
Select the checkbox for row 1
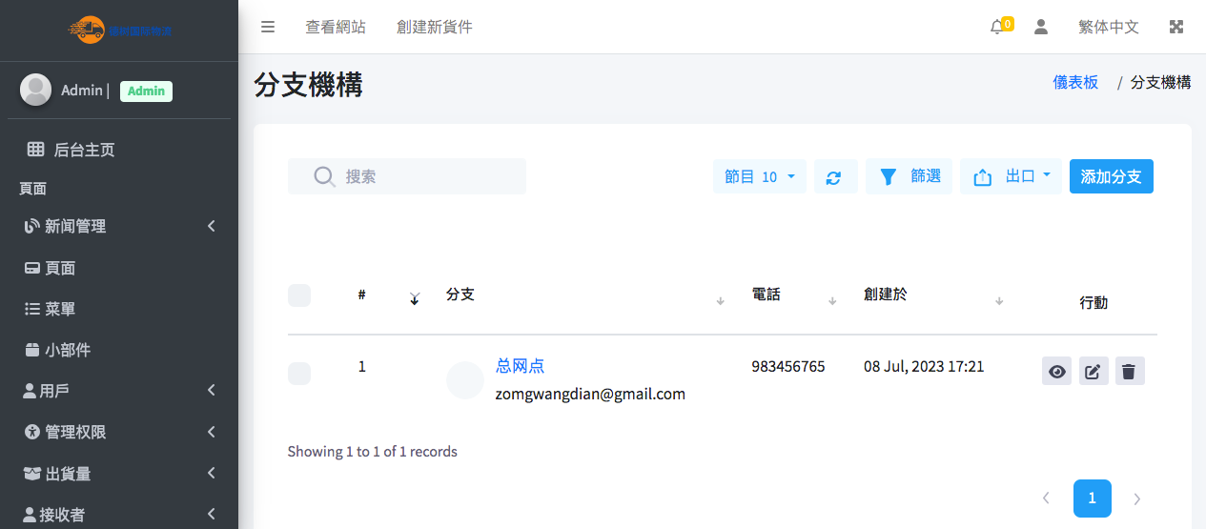click(x=299, y=374)
